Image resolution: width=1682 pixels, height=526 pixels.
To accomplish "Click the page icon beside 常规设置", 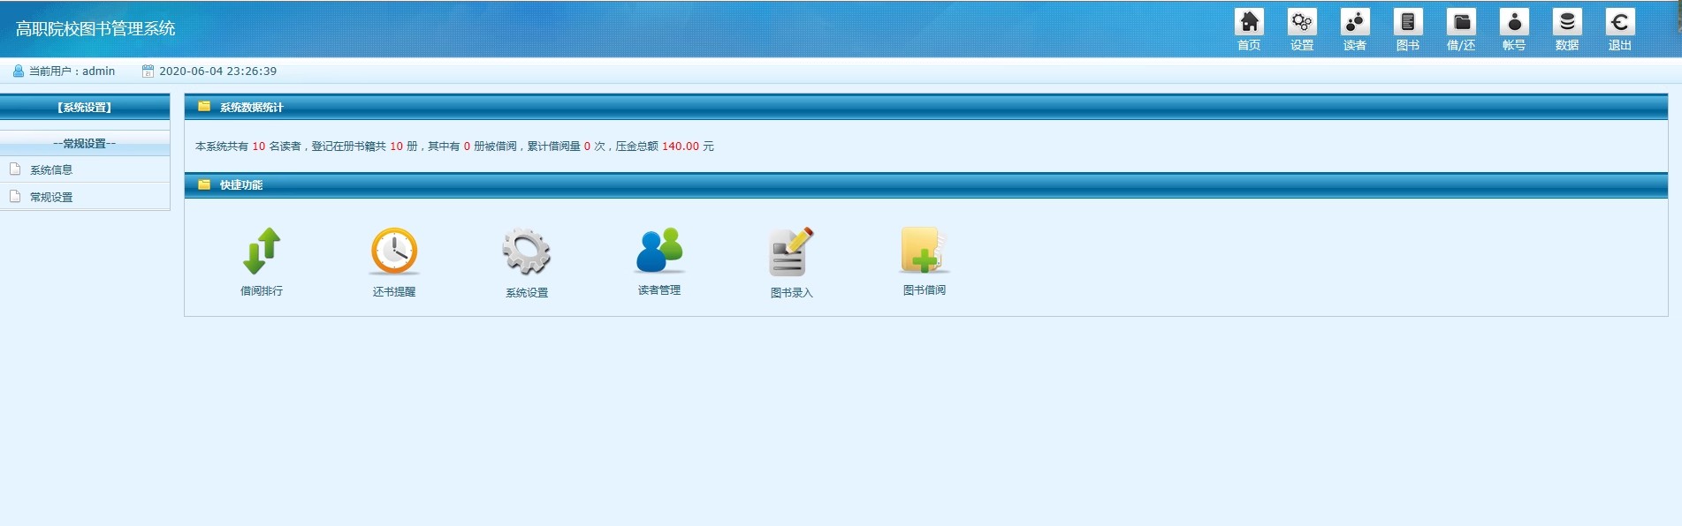I will (15, 196).
